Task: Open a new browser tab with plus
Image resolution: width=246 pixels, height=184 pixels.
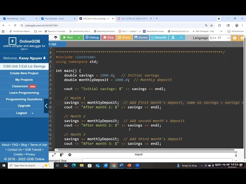Action: point(156,18)
